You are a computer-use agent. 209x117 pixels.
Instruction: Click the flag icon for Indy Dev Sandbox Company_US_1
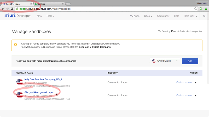[20, 82]
